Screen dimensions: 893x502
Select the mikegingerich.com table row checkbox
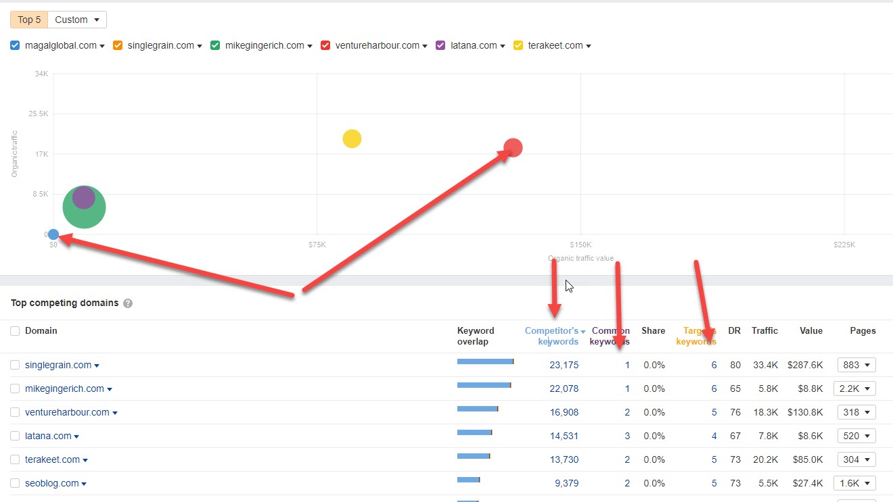pos(15,388)
